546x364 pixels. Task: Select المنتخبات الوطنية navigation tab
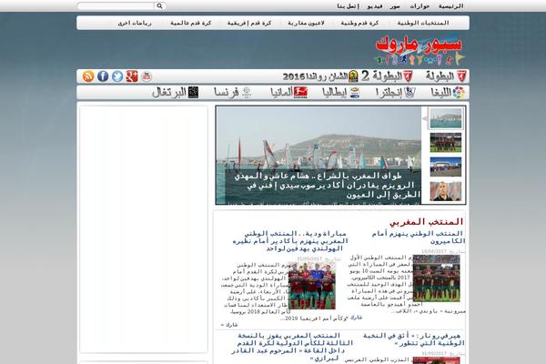coord(423,23)
